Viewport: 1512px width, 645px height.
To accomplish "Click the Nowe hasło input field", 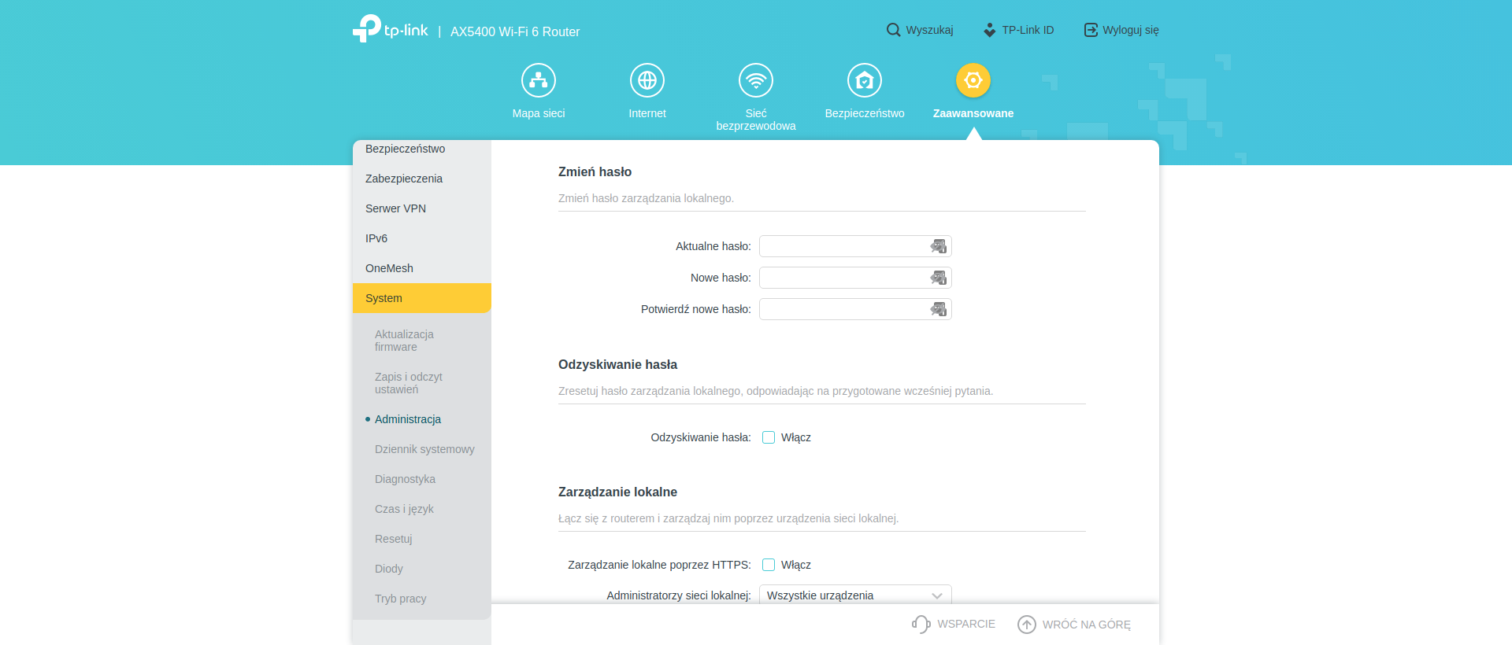I will (x=843, y=278).
